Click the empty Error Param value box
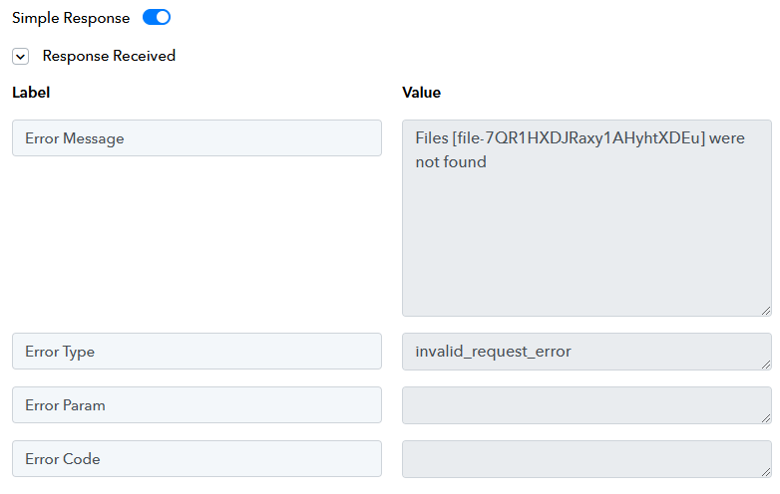The width and height of the screenshot is (780, 494). tap(586, 405)
